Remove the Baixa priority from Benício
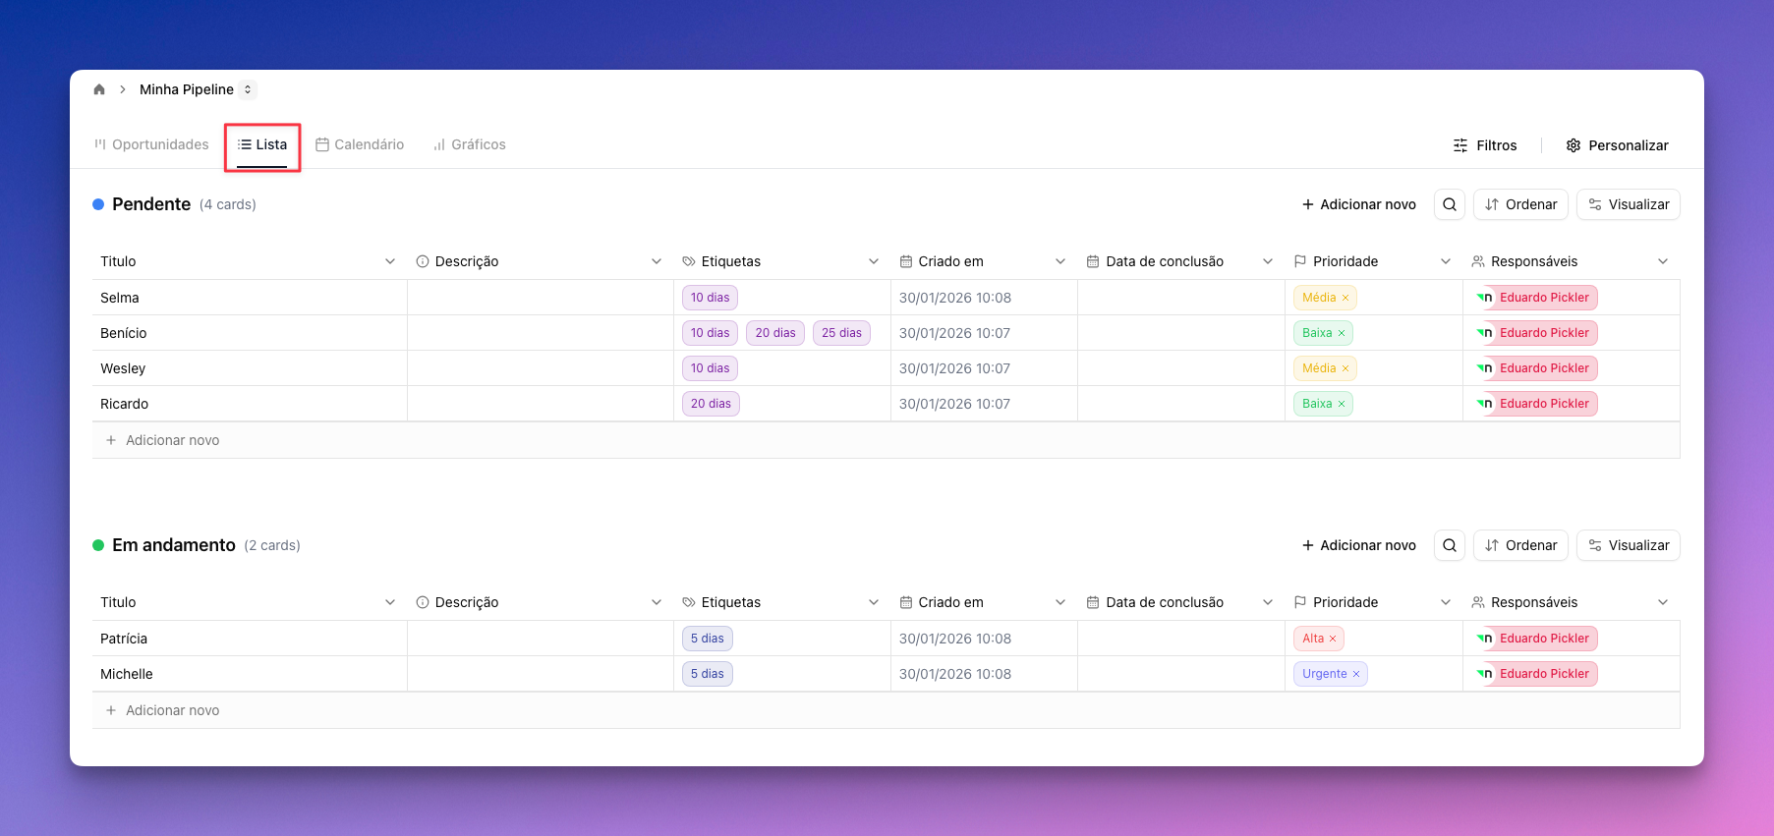Screen dimensions: 1774x836 click(1342, 333)
